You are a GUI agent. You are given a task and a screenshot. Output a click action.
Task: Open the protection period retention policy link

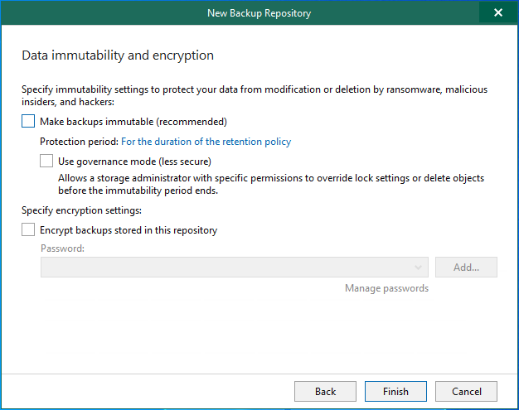206,142
